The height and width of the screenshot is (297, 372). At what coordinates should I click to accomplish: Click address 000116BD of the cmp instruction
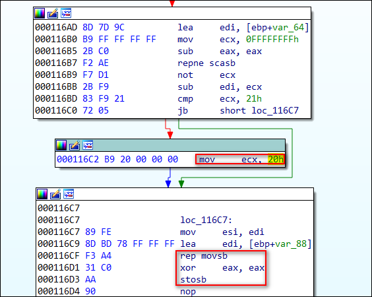(x=56, y=99)
